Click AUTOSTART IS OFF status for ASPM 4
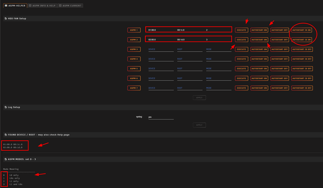The width and height of the screenshot is (323, 188). pos(302,59)
